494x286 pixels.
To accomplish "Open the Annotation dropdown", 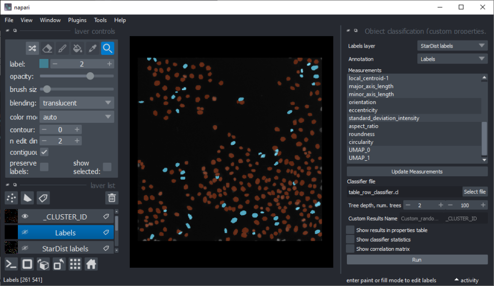I will point(452,59).
